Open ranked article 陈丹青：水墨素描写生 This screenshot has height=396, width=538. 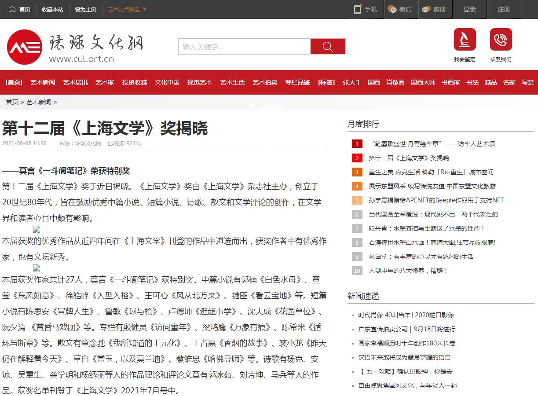tap(427, 228)
